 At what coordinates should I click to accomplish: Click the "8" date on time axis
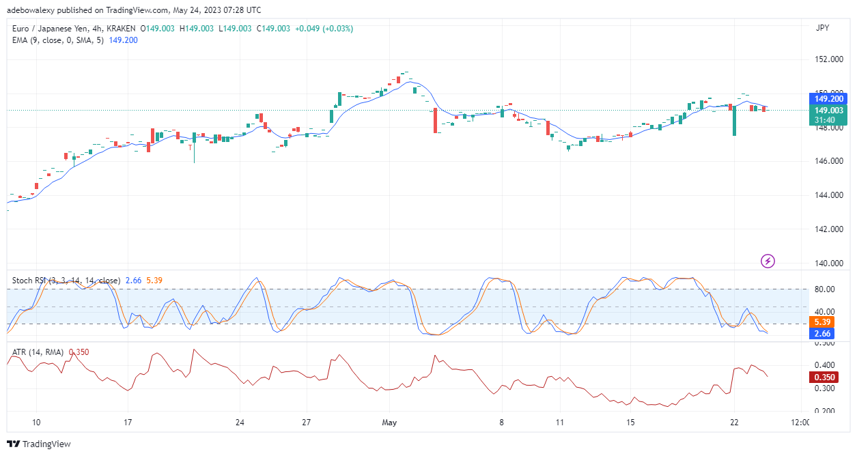click(x=502, y=423)
